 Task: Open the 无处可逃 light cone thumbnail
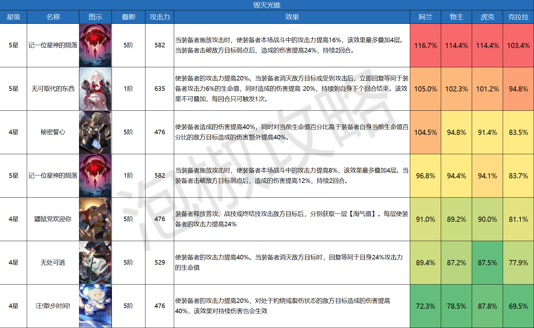click(95, 263)
